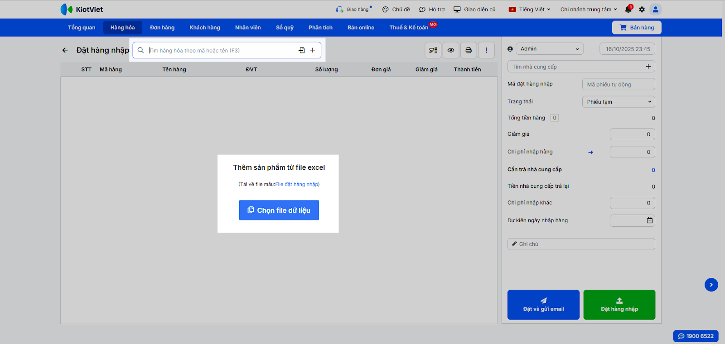The height and width of the screenshot is (344, 725).
Task: Toggle the eye view icon
Action: tap(451, 50)
